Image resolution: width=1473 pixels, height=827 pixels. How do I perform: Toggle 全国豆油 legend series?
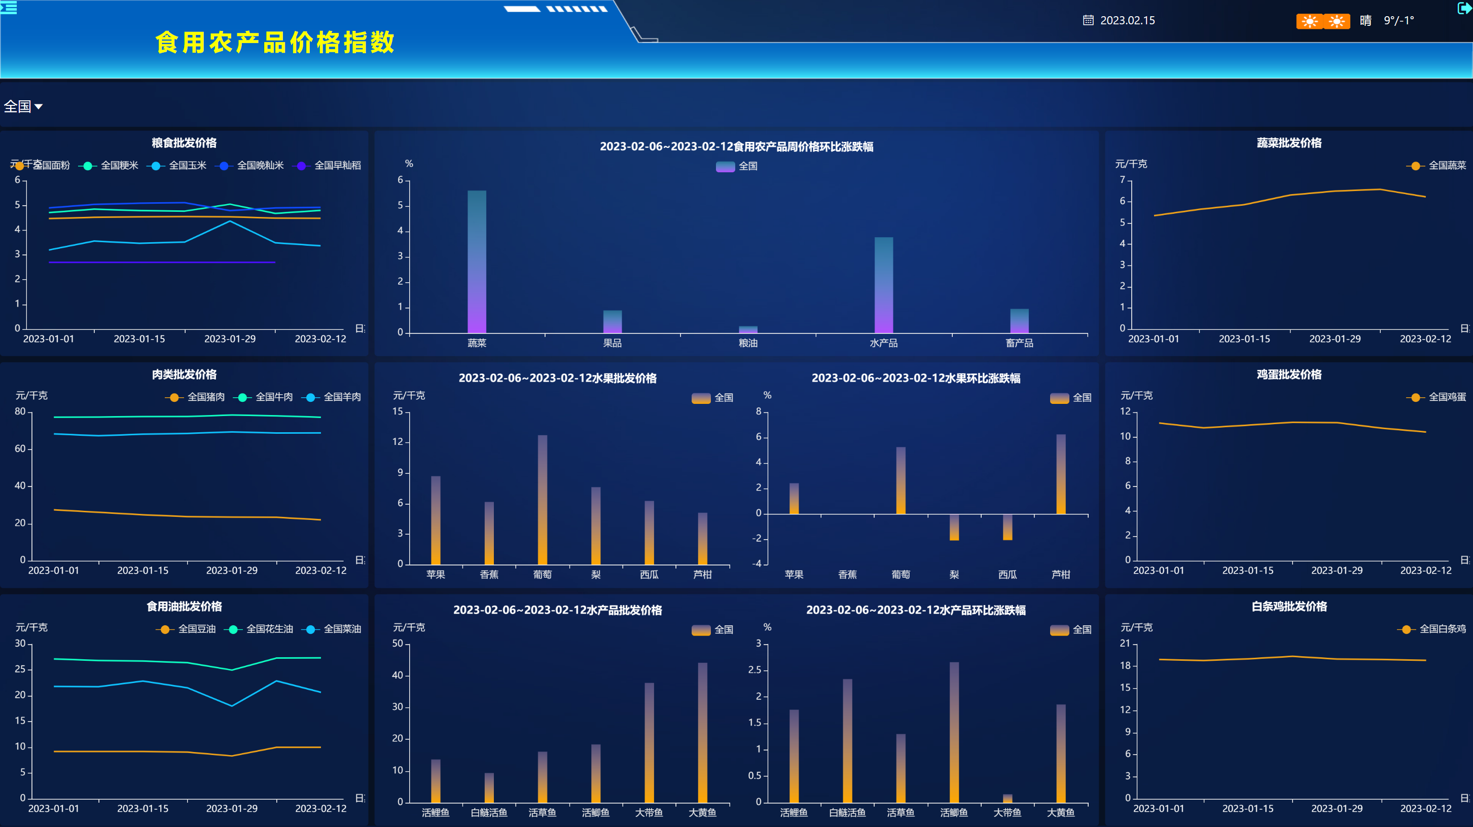click(185, 629)
